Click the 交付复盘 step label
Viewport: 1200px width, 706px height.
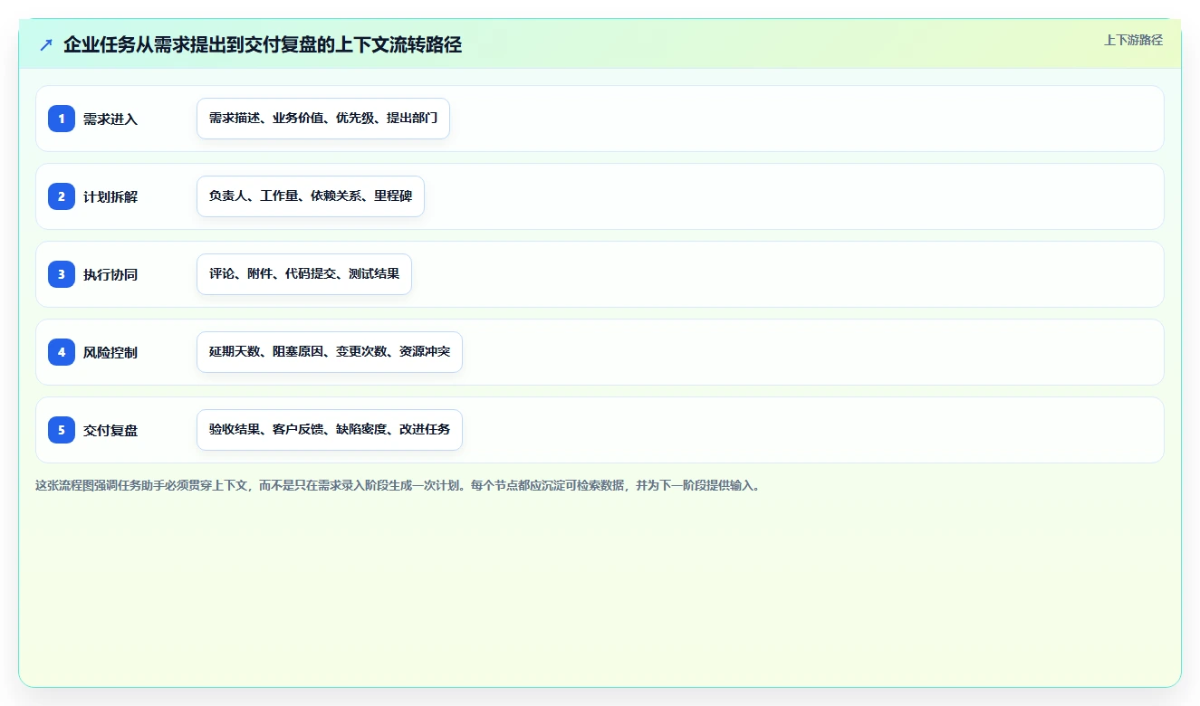(110, 430)
